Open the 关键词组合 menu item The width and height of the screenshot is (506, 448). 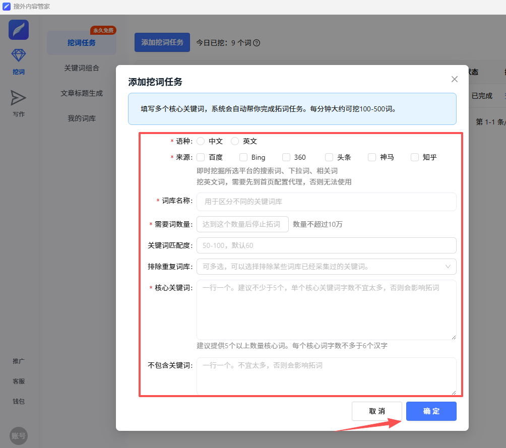point(82,68)
